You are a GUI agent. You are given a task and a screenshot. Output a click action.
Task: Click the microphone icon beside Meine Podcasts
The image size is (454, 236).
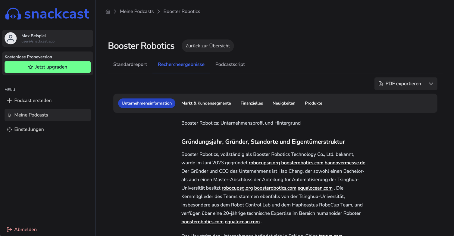(9, 115)
